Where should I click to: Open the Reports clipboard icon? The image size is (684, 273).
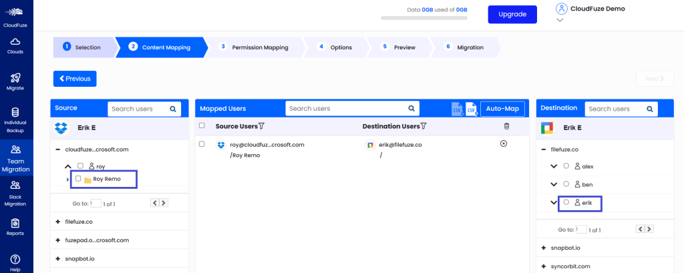pos(15,223)
